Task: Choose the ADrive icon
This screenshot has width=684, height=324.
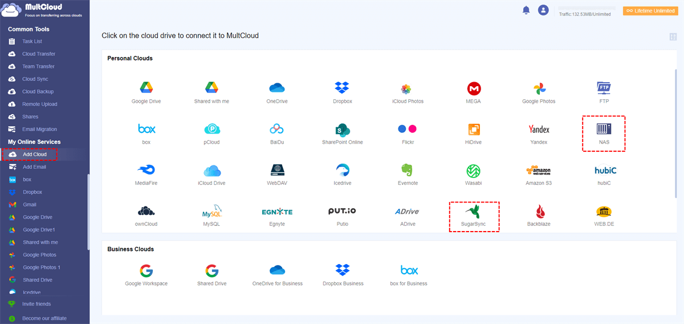Action: (x=407, y=212)
